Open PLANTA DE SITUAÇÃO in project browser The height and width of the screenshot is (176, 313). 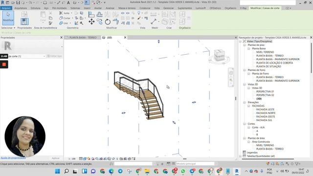point(268,66)
